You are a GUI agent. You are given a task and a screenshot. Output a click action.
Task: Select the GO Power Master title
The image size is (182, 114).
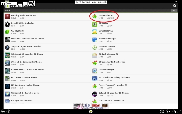(107, 46)
